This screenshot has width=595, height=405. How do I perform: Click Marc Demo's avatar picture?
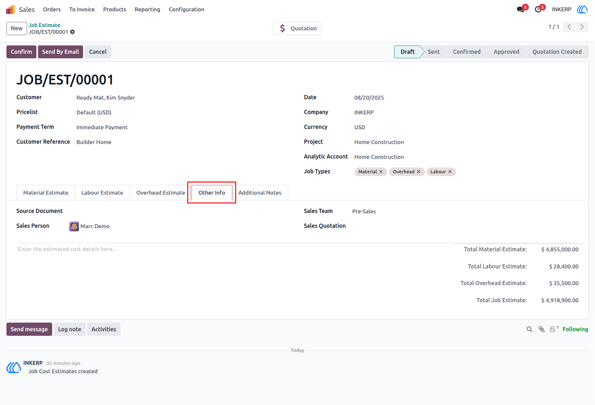coord(74,226)
